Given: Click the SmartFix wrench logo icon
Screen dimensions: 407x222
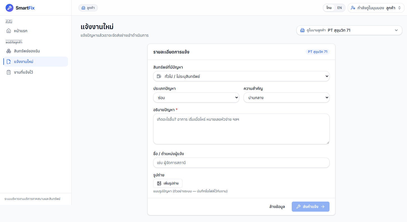Looking at the screenshot, I should (10, 8).
